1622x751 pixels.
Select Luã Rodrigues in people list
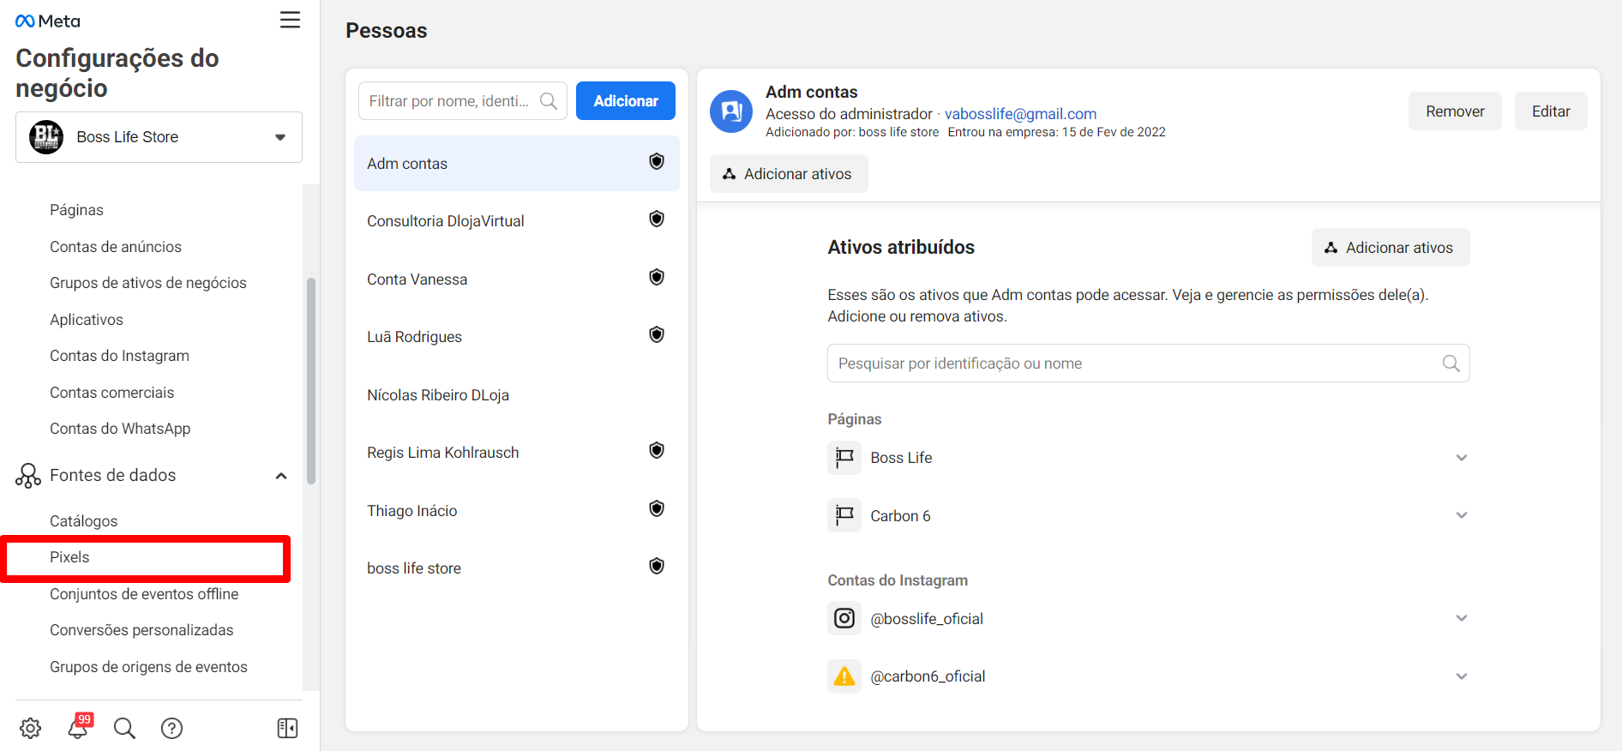click(517, 337)
